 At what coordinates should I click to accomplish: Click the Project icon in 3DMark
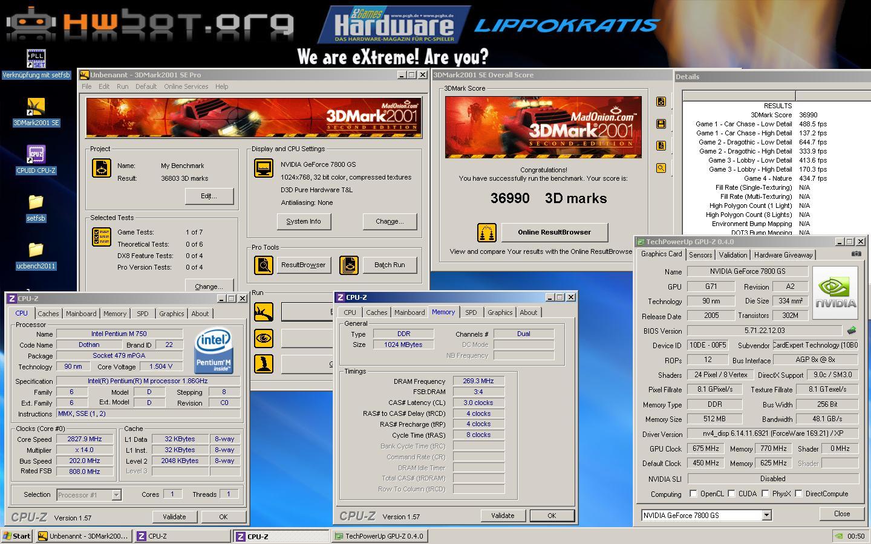102,168
